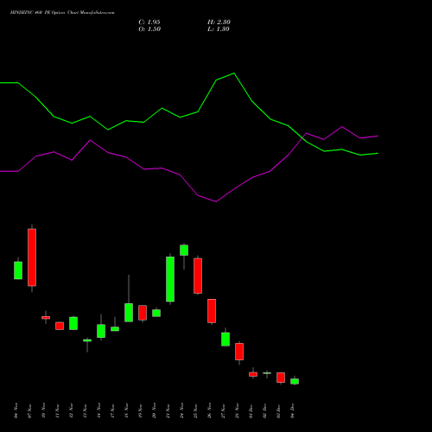
Task: Click the open value O: 1.50
Action: tap(149, 29)
